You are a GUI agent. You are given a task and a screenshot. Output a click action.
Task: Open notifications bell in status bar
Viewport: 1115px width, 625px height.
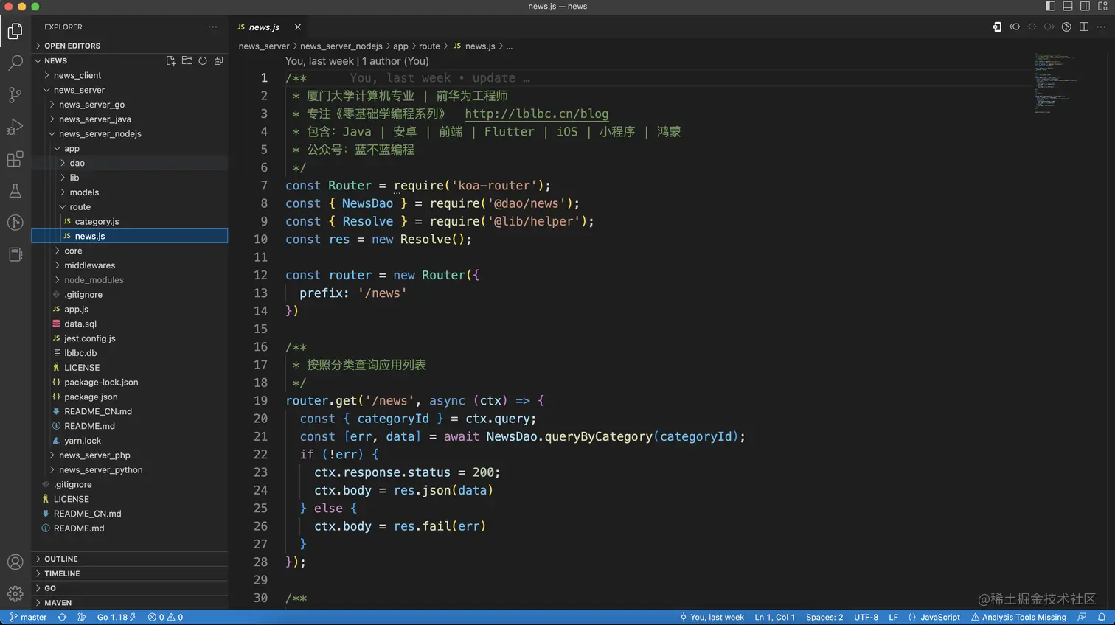click(1102, 618)
